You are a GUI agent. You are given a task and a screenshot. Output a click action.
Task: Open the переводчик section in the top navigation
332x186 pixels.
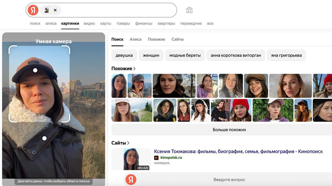pos(191,23)
